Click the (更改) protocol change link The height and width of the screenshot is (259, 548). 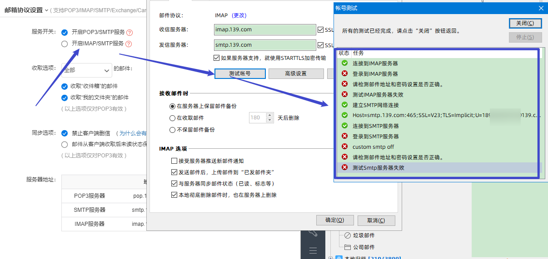239,15
